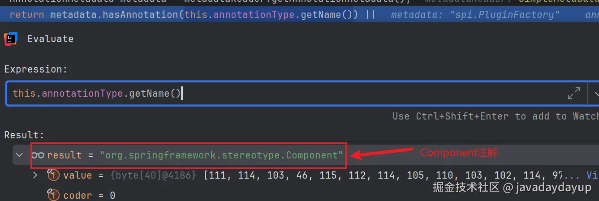
Task: Open the expression history dropdown arrow
Action: pos(596,94)
